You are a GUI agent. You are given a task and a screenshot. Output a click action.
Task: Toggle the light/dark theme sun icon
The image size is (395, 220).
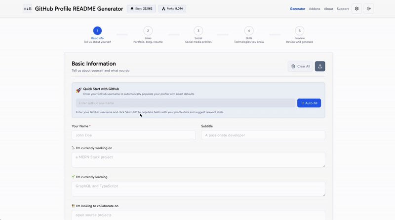click(368, 9)
